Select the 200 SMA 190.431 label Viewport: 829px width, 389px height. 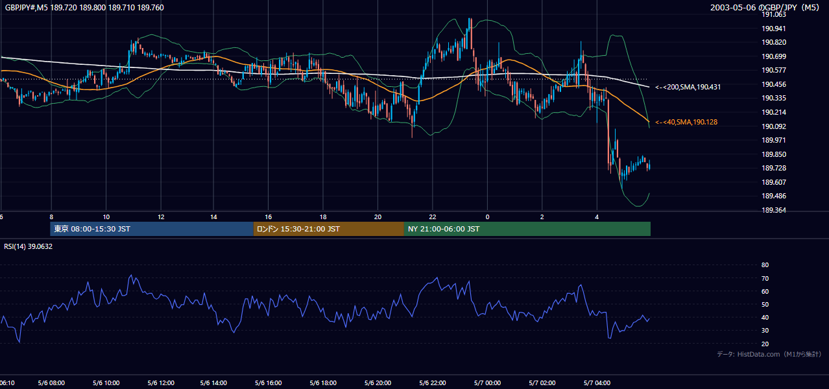click(688, 86)
